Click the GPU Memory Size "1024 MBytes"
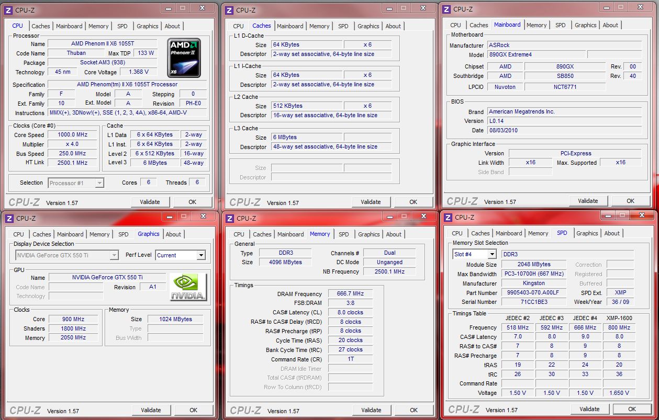This screenshot has width=659, height=420. click(x=176, y=319)
